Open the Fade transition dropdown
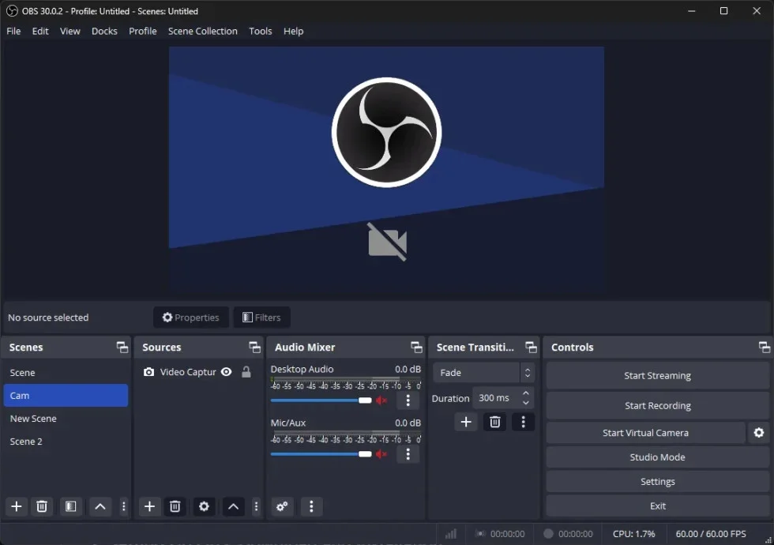Image resolution: width=774 pixels, height=545 pixels. [483, 373]
